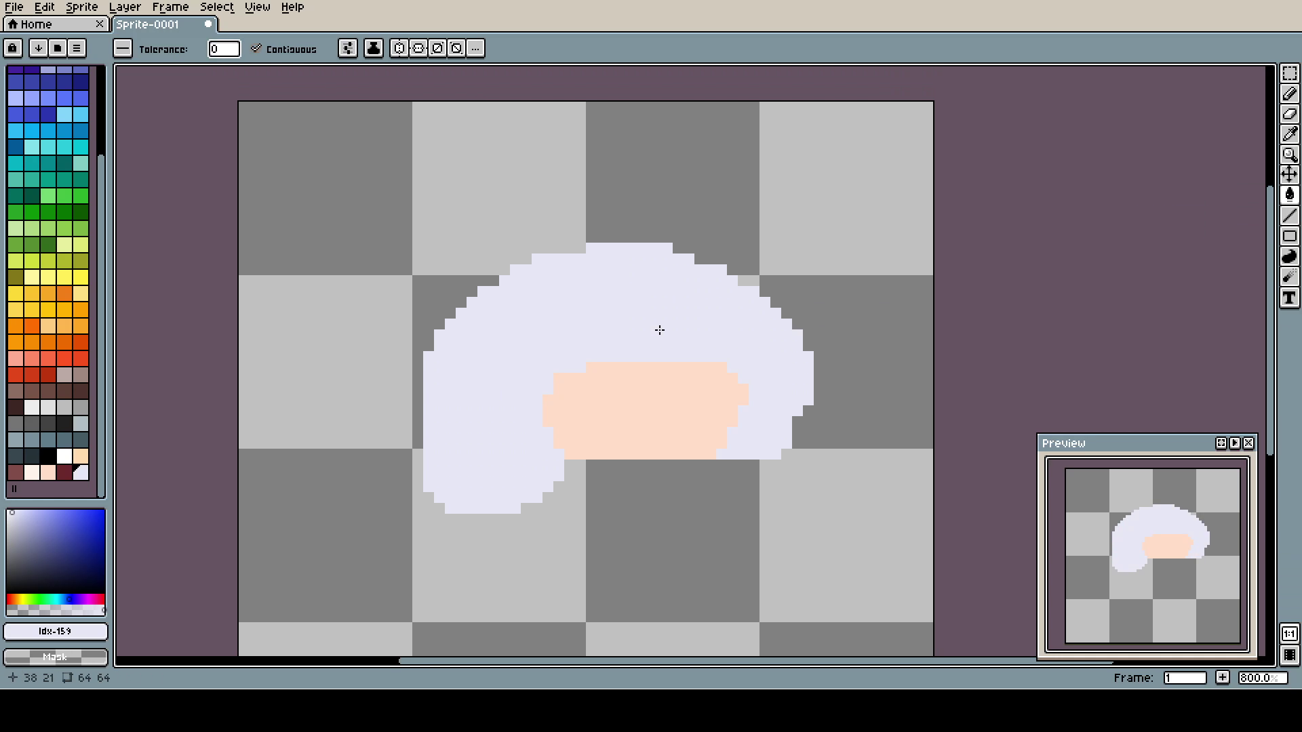
Task: Center the Preview window with fullscreen icon
Action: click(1221, 443)
